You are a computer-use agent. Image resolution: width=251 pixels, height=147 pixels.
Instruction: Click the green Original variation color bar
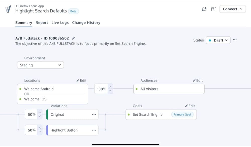47,114
